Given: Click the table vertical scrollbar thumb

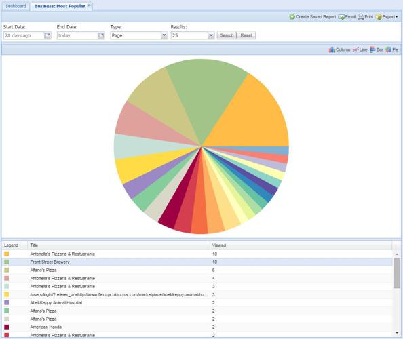Looking at the screenshot, I should click(x=397, y=273).
